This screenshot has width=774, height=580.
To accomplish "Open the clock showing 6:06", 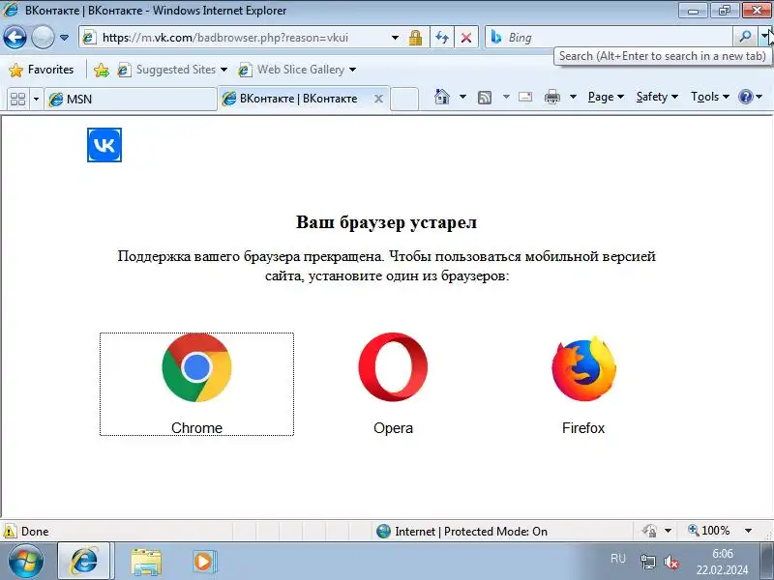I will [722, 562].
